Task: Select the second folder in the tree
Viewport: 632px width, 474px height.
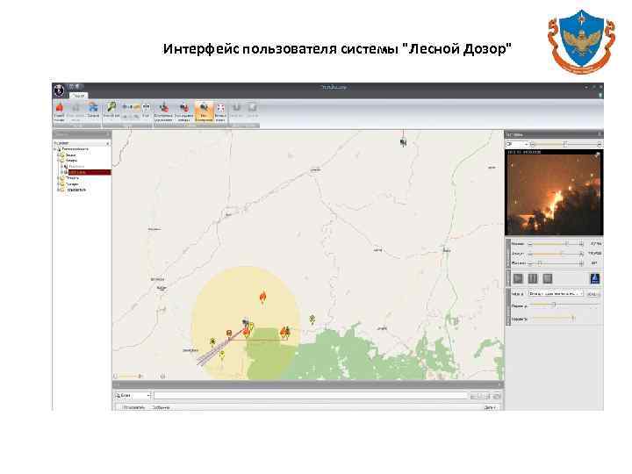Action: (71, 161)
